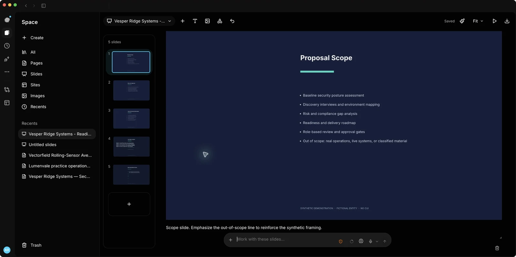Select the Sites item in the Space sidebar
516x257 pixels.
[x=57, y=85]
